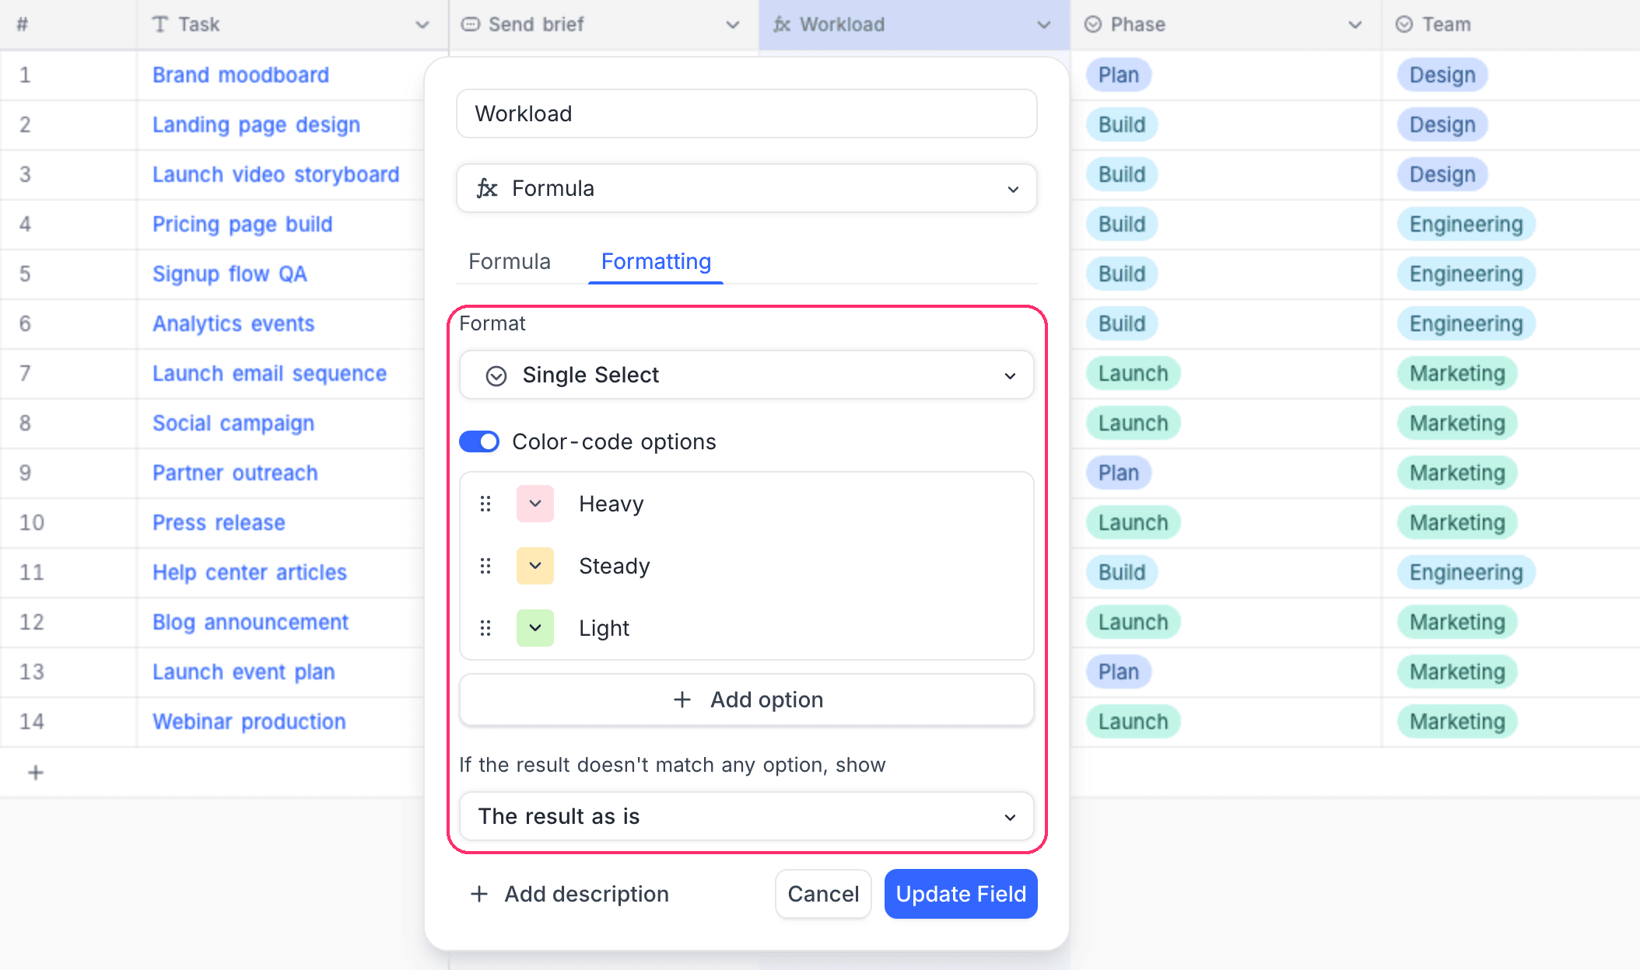Click the text type icon in Task header
The height and width of the screenshot is (970, 1640).
[160, 24]
